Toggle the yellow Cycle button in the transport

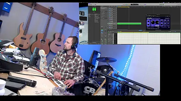[x=130, y=4]
